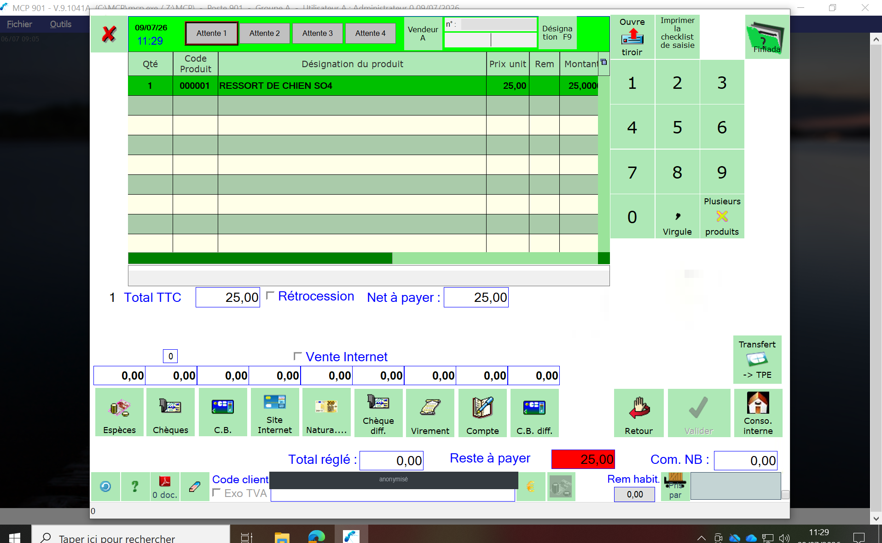
Task: Click the table horizontal scrollbar thumb
Action: 260,258
